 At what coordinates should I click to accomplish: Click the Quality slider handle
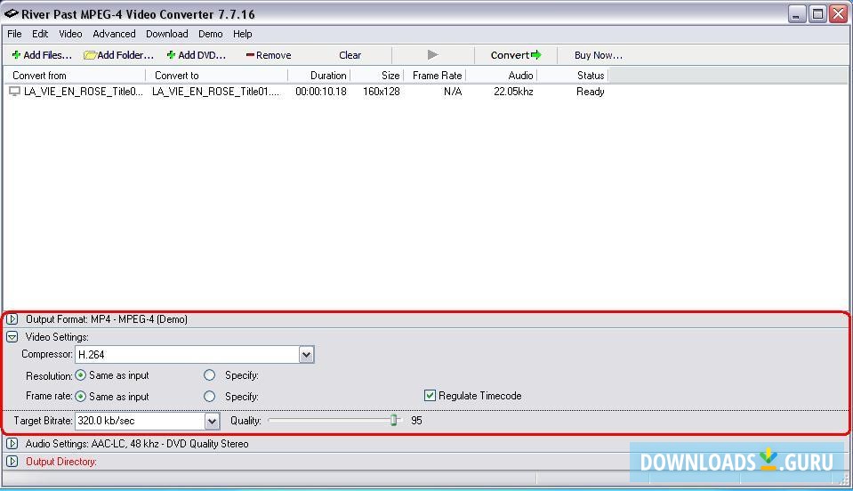point(394,420)
